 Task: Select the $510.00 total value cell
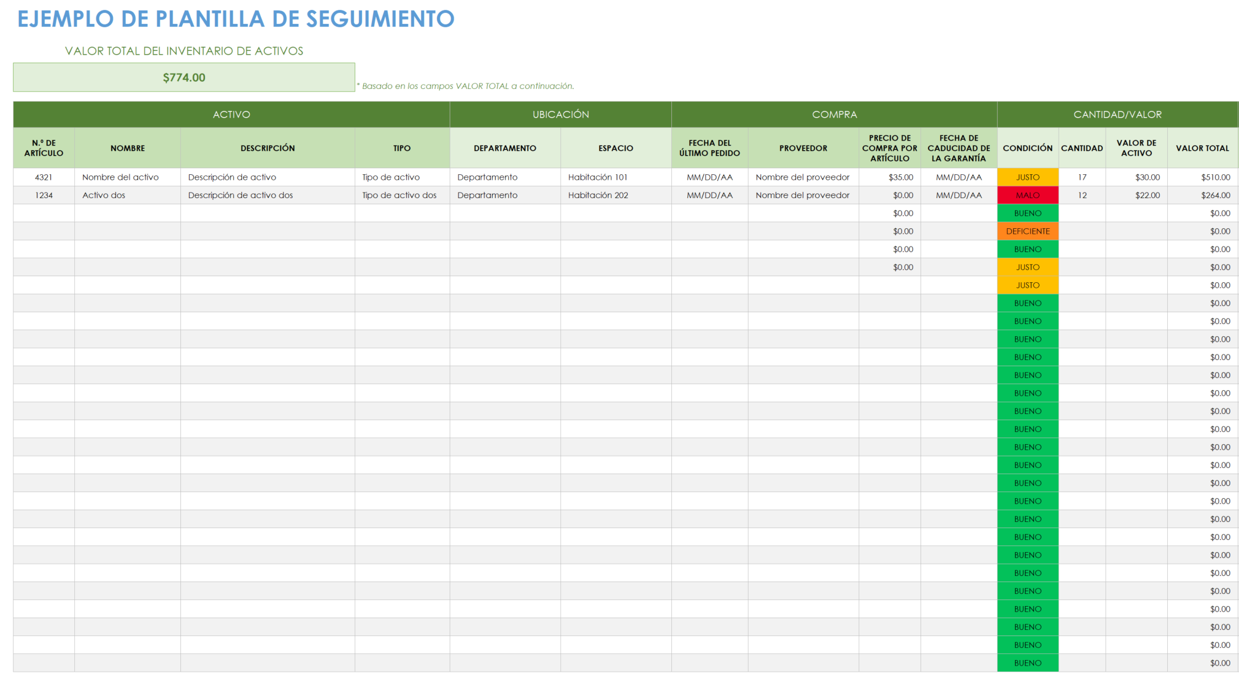[x=1203, y=177]
